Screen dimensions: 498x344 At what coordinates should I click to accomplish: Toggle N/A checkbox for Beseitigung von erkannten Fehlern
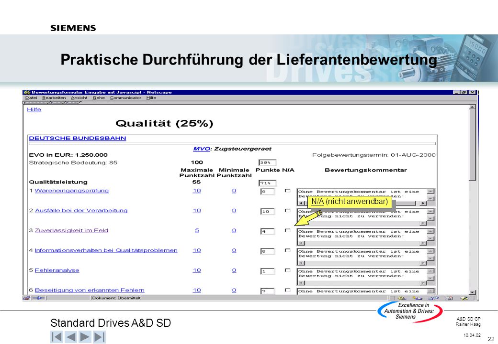pos(287,290)
